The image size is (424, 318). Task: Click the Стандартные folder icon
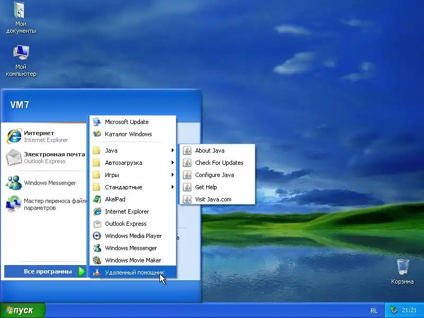pos(97,187)
